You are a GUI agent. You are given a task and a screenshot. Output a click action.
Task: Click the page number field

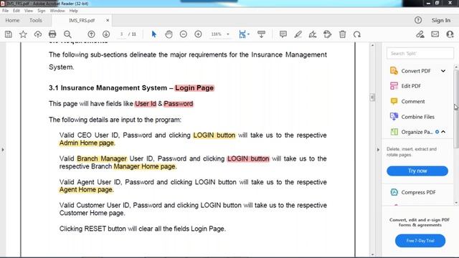[121, 34]
